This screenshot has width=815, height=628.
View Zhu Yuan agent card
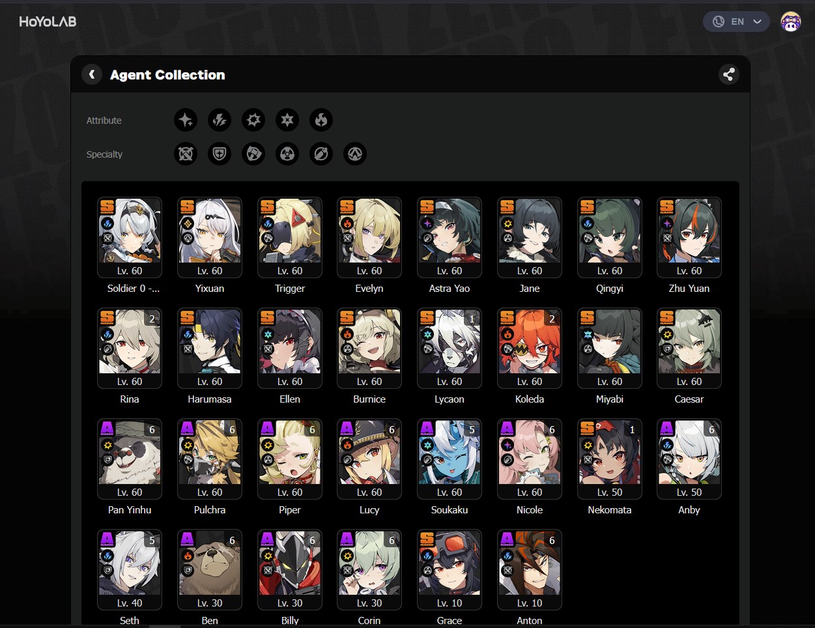pos(689,238)
